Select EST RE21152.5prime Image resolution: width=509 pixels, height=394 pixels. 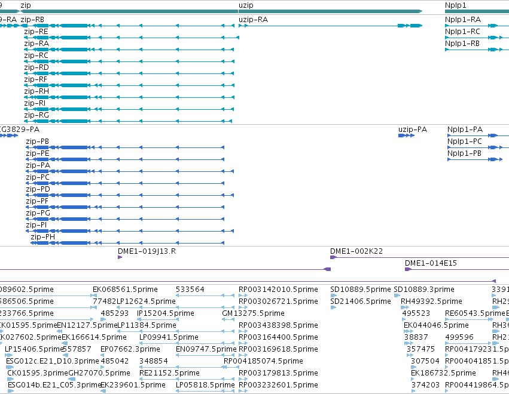coord(169,373)
